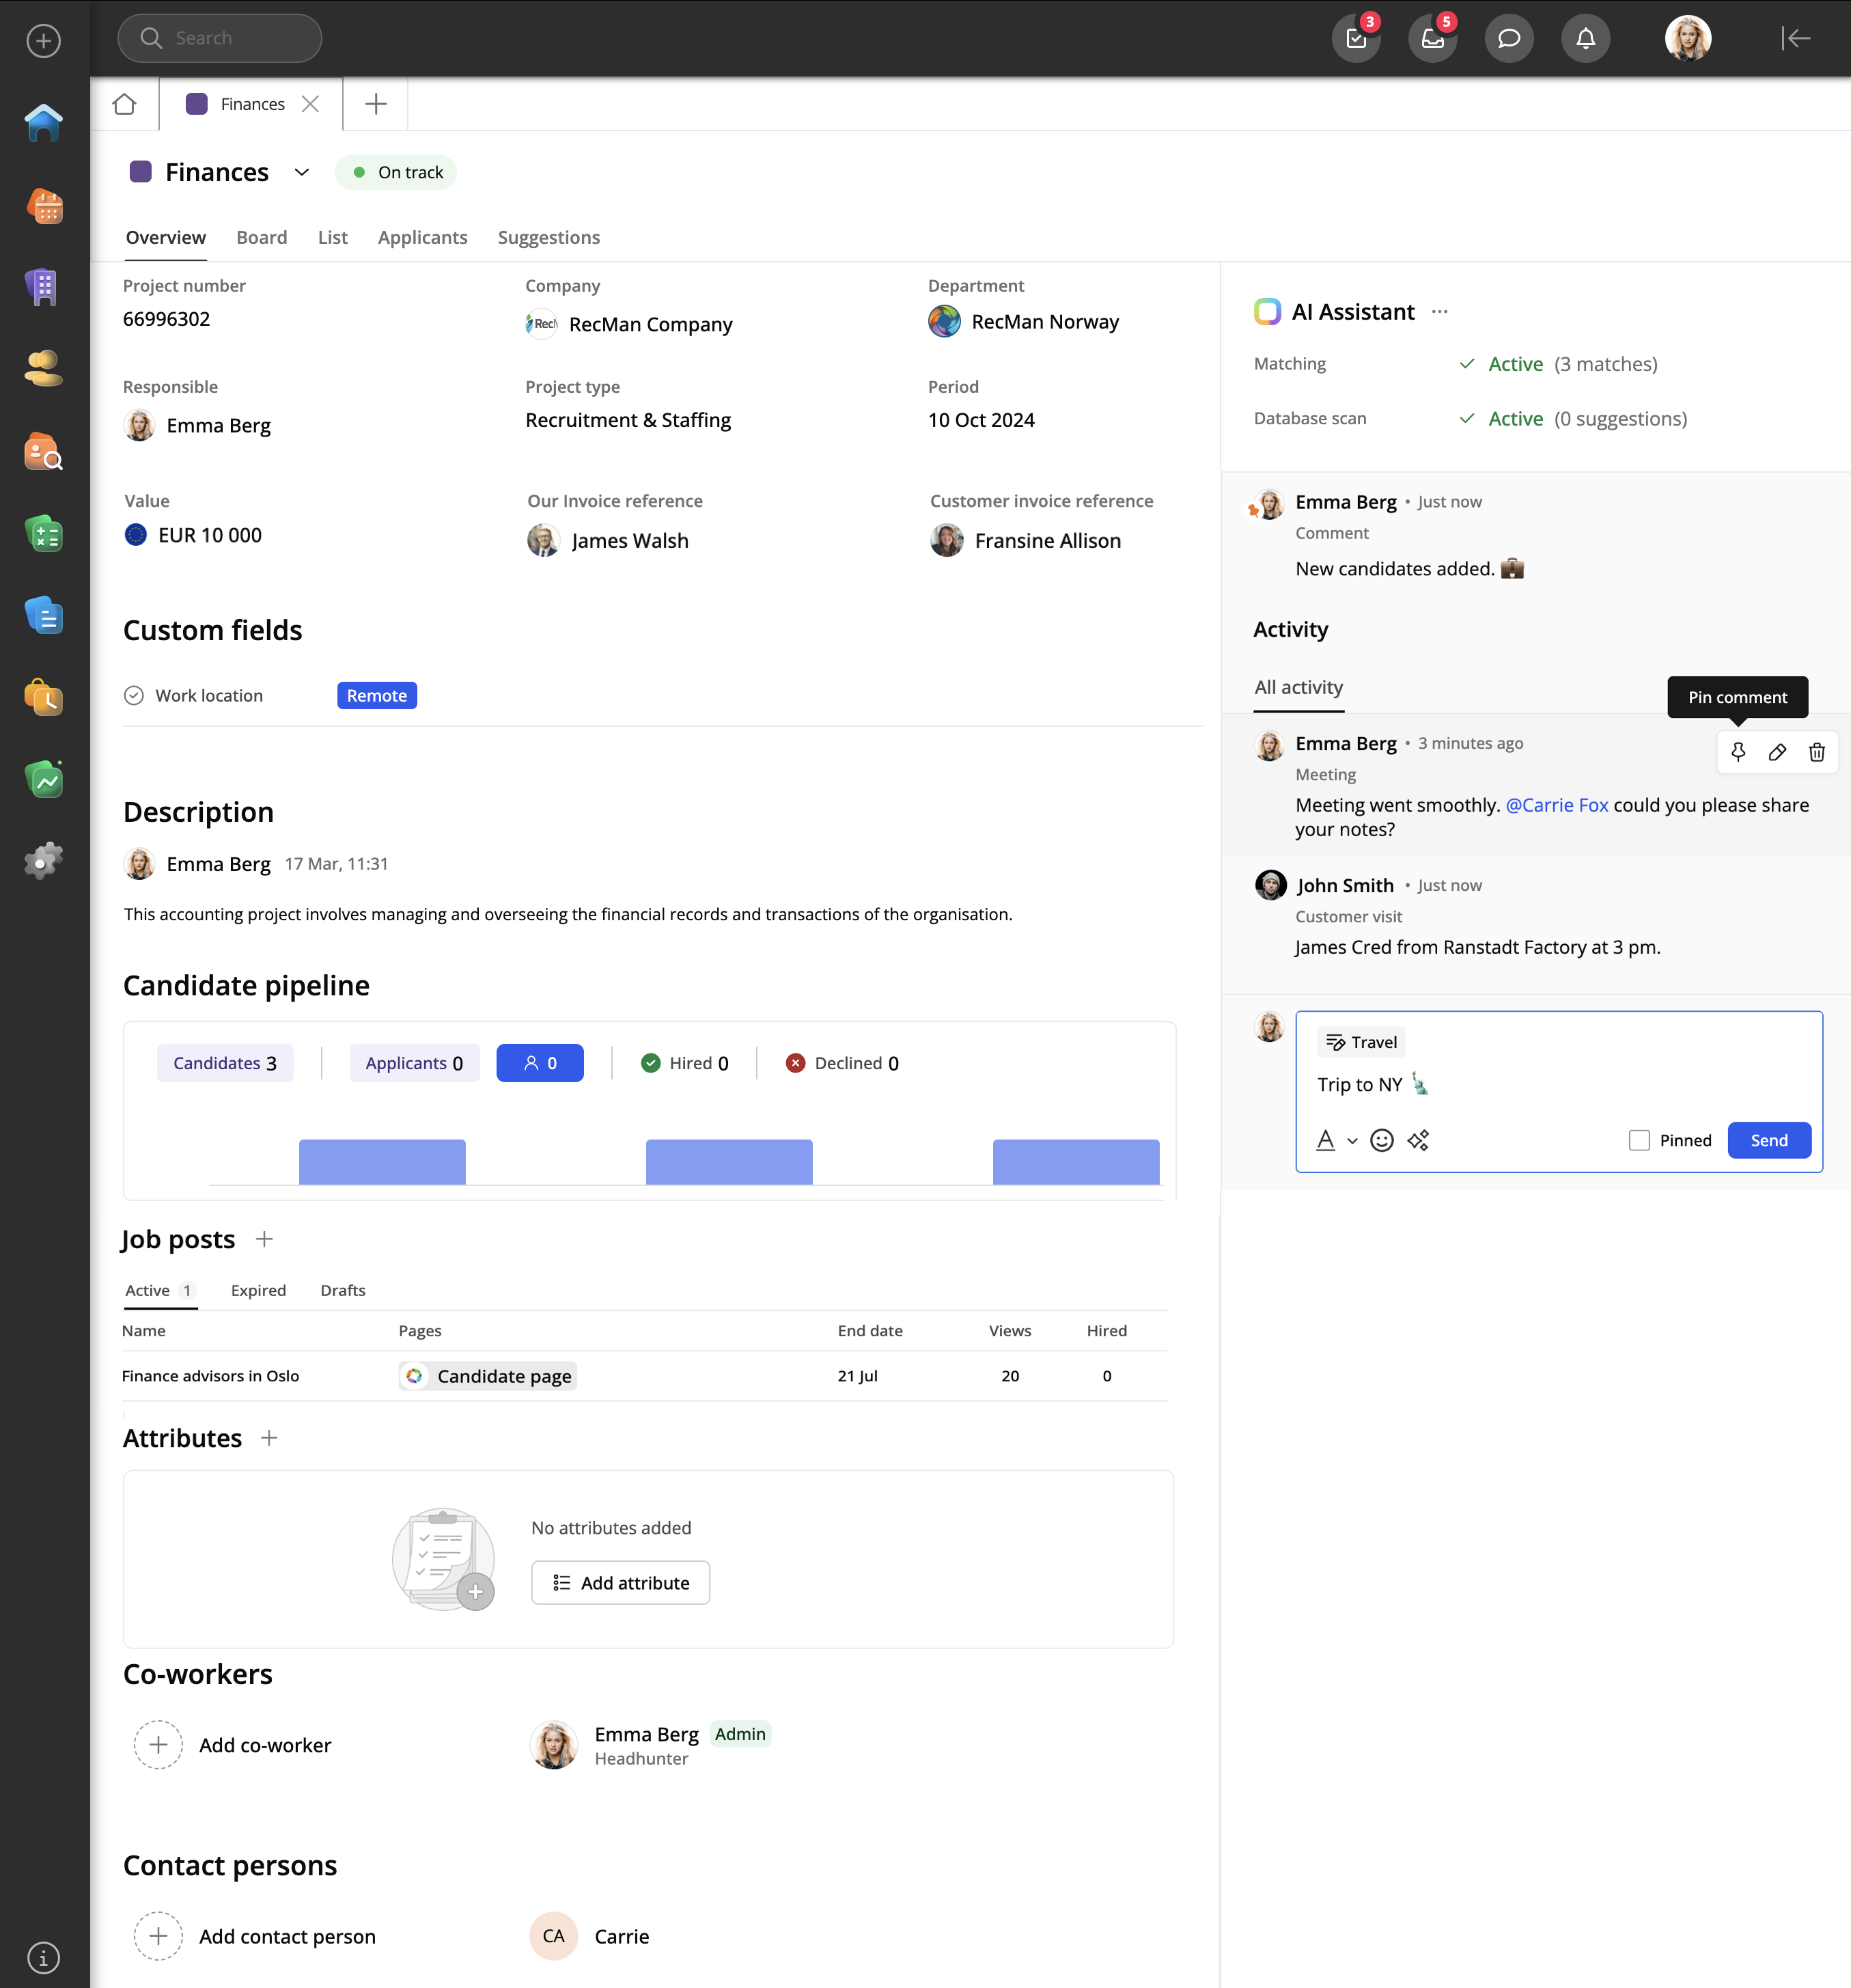Click the pin comment icon

click(x=1738, y=752)
